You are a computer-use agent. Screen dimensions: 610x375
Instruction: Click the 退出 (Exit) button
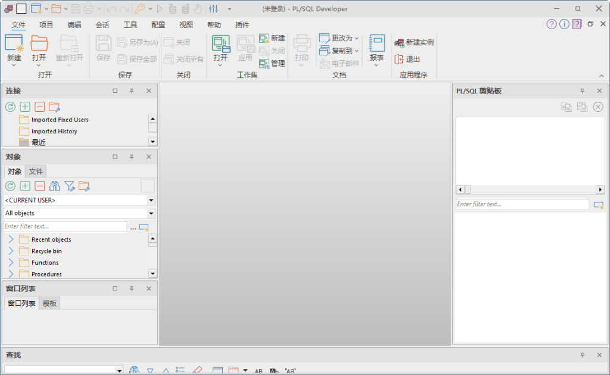[x=407, y=59]
